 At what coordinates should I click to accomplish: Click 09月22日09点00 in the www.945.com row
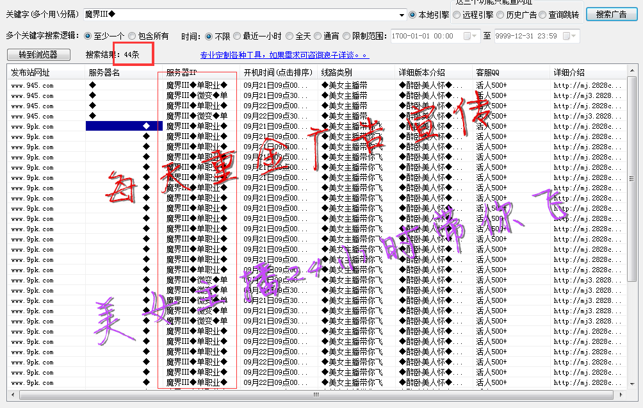coord(275,106)
